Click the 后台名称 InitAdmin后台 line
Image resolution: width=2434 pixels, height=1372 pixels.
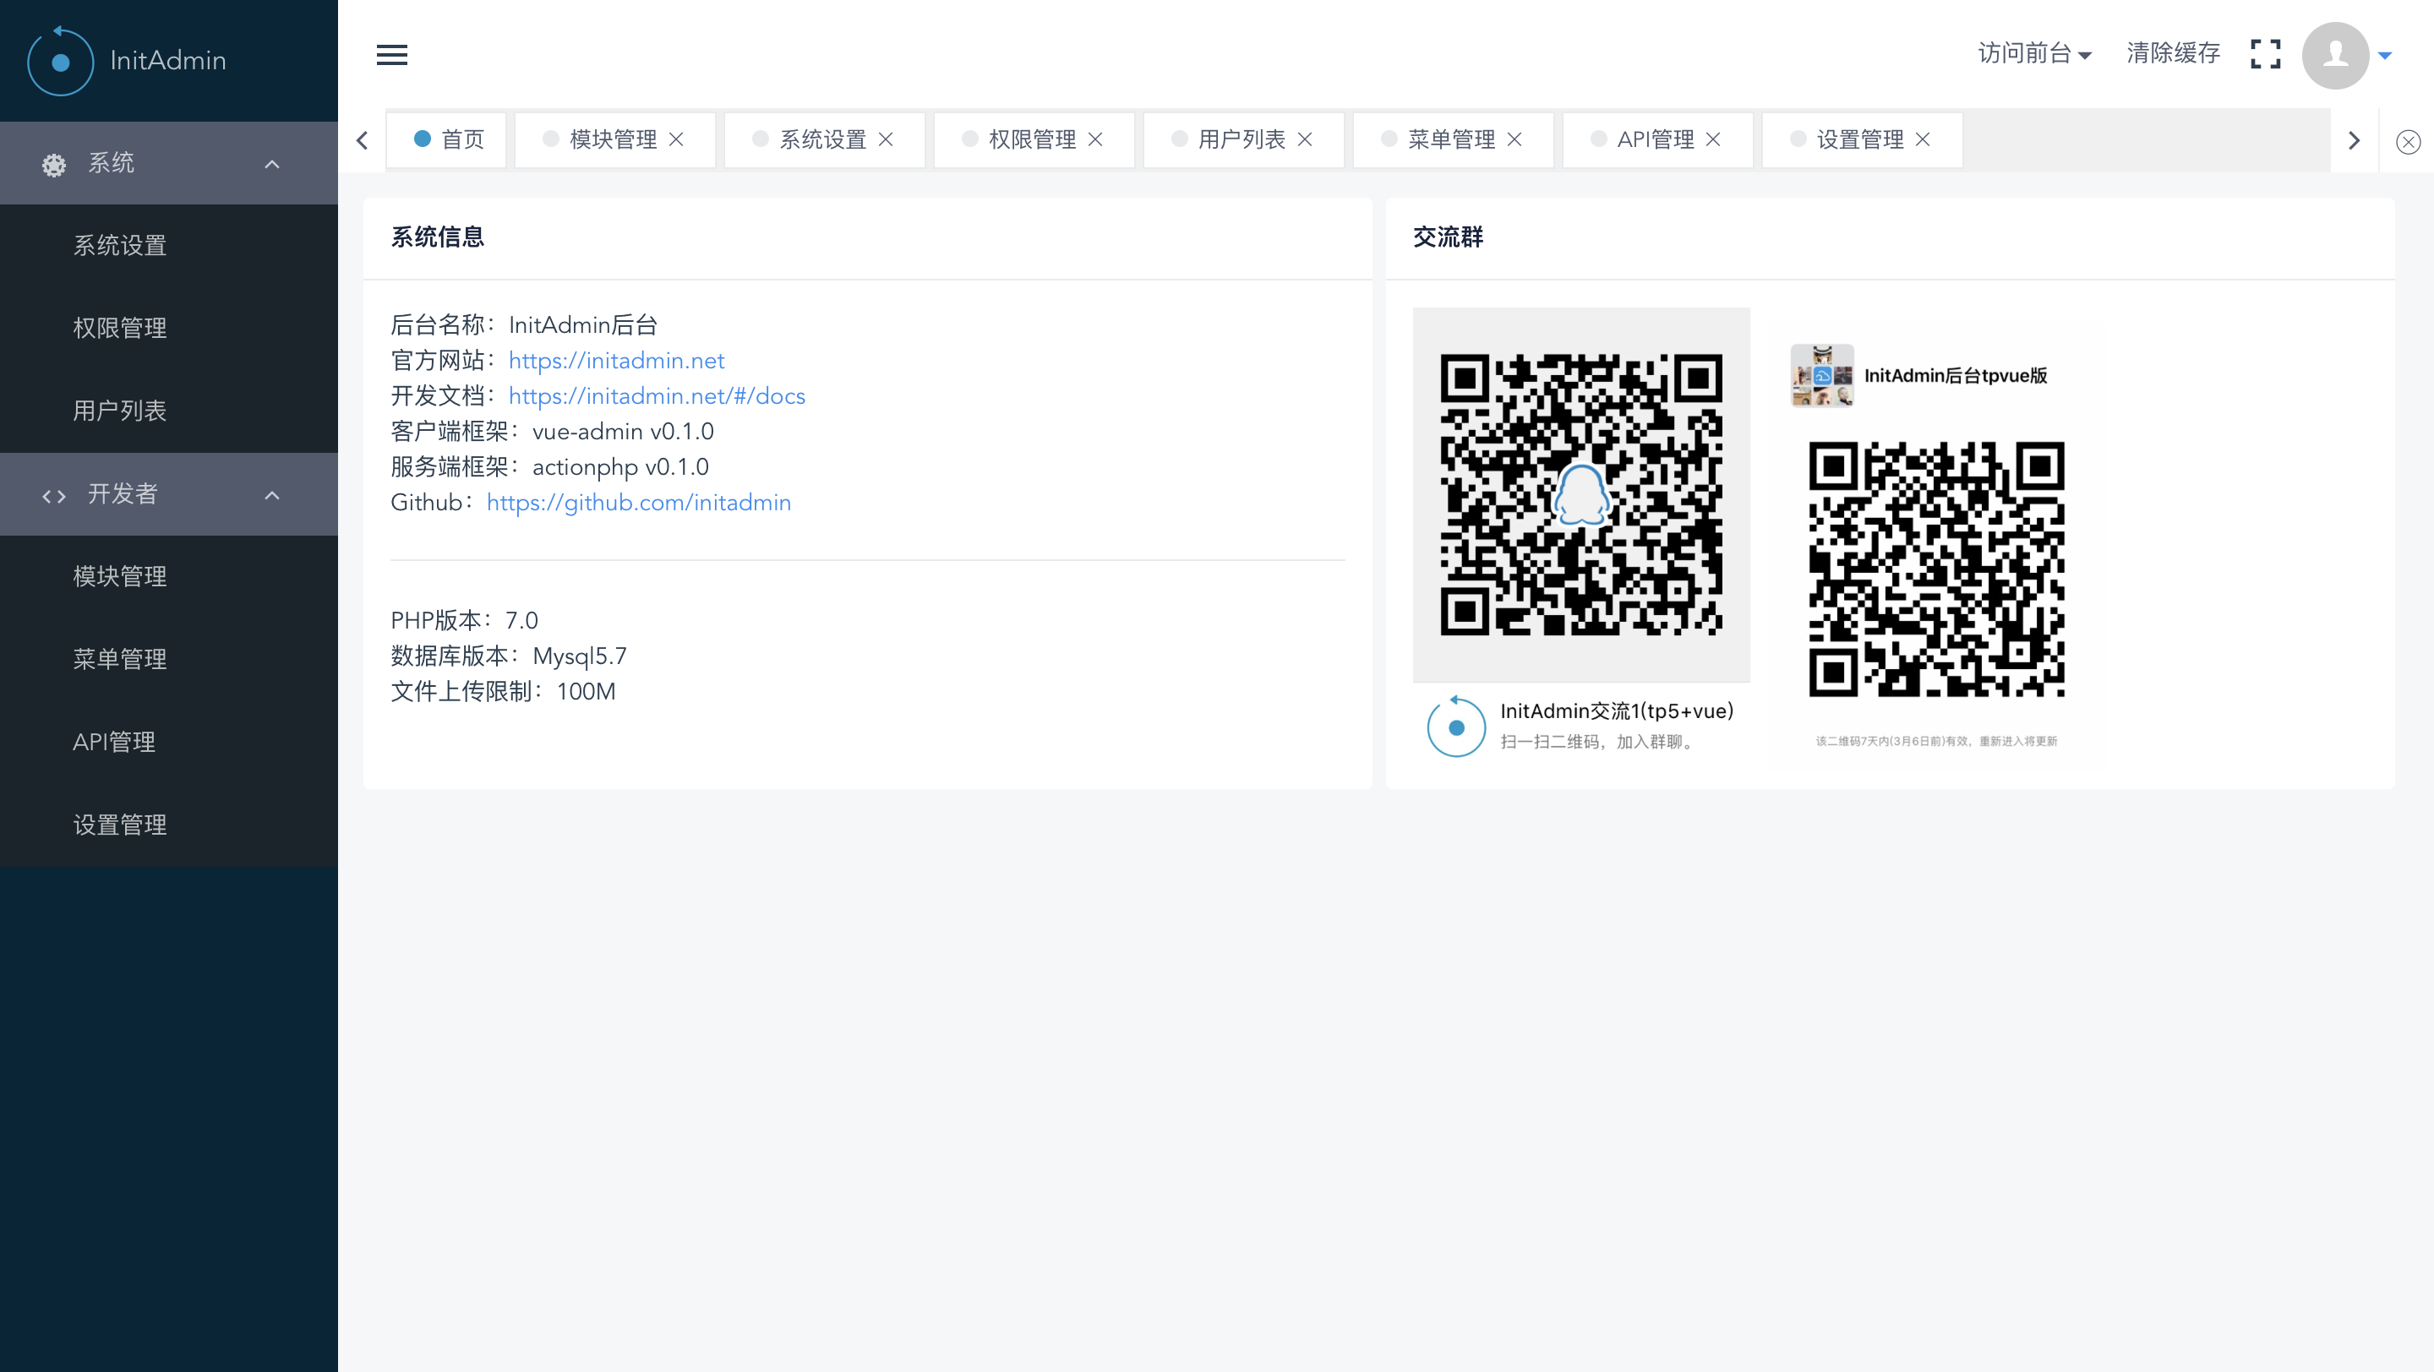(523, 326)
